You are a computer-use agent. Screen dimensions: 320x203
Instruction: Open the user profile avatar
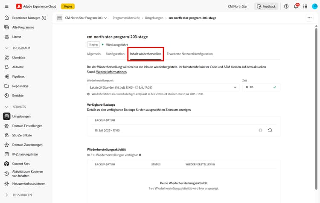[x=315, y=6]
